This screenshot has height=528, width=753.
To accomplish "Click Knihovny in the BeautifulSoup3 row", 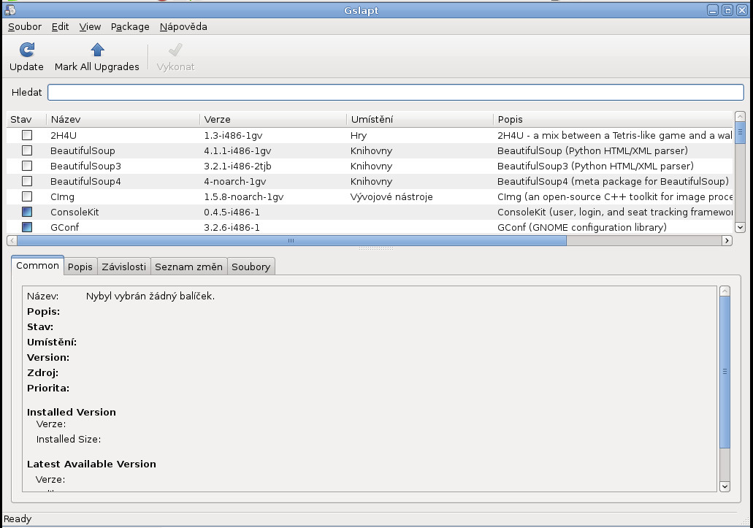I will click(371, 166).
